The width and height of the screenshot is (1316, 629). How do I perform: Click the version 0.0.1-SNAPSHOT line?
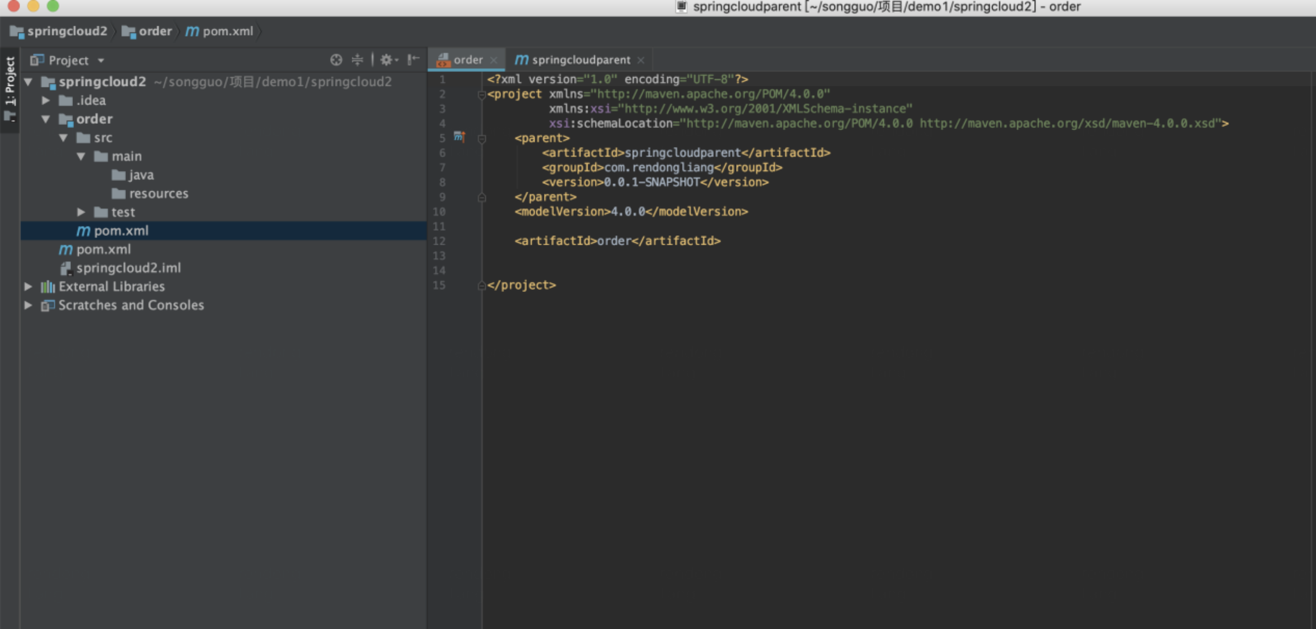click(655, 182)
